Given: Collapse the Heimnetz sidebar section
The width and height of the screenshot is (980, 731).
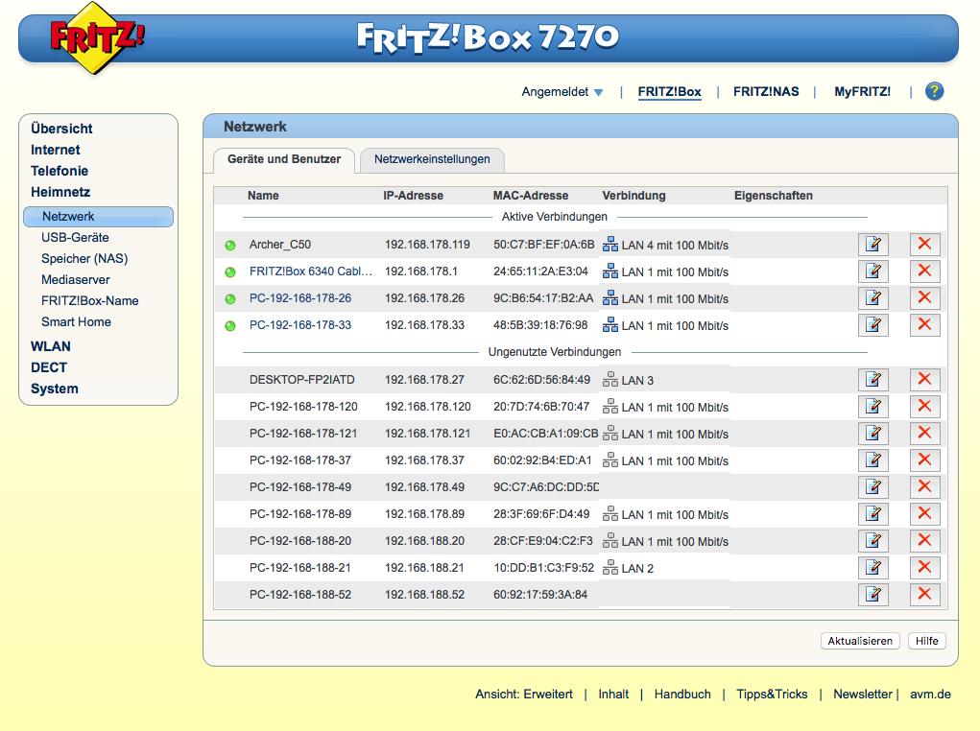Looking at the screenshot, I should tap(60, 193).
